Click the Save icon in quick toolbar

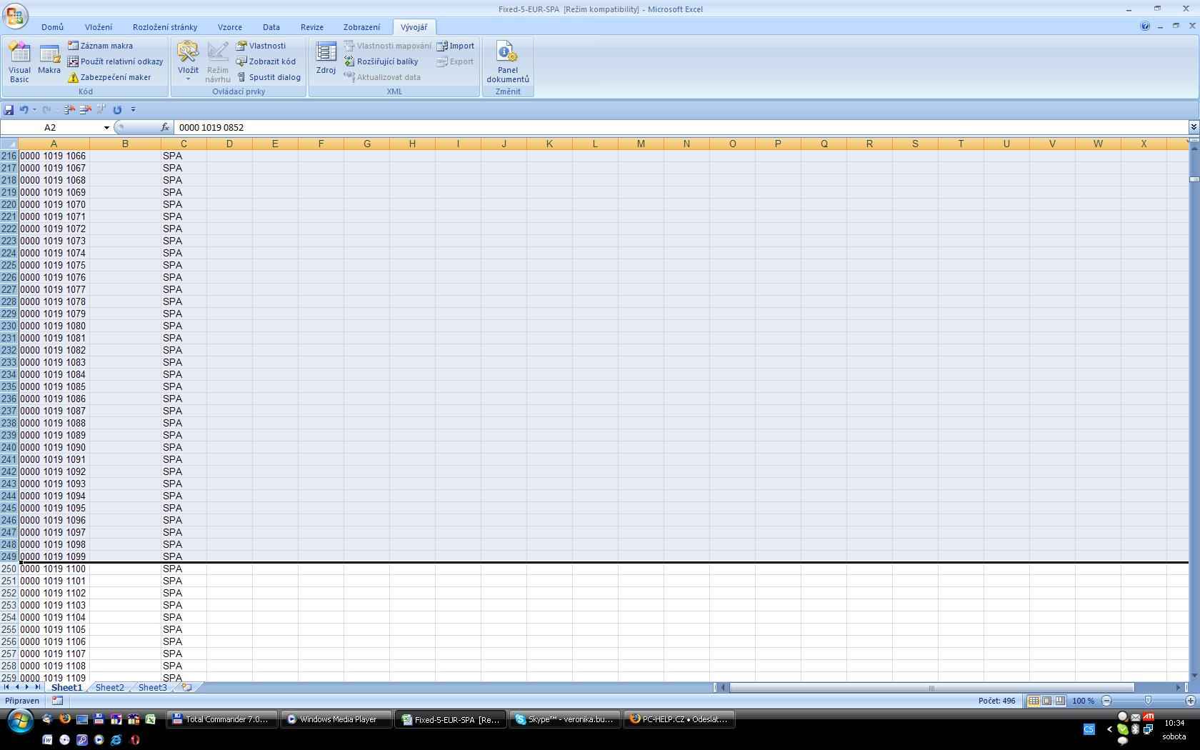point(9,109)
